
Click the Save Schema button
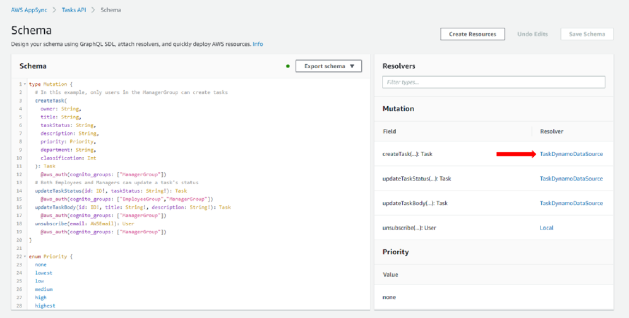tap(587, 34)
